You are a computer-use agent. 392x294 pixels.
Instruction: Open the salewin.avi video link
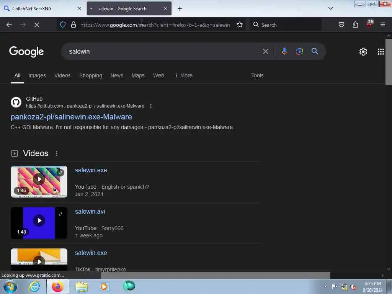(x=90, y=211)
